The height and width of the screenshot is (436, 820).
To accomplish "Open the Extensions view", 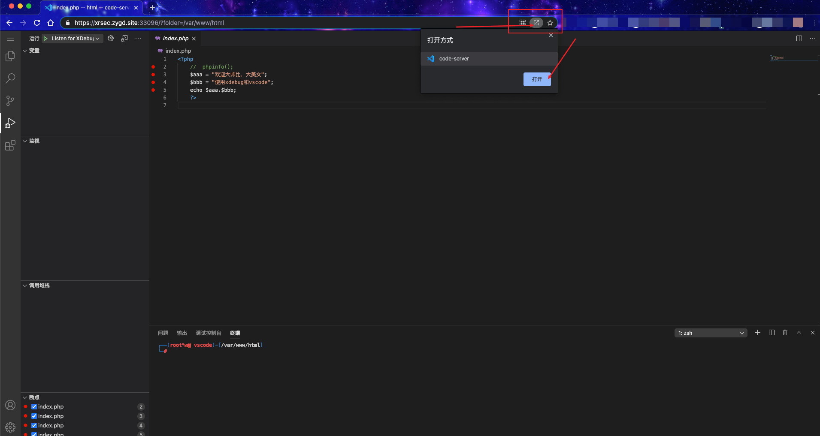I will point(10,146).
